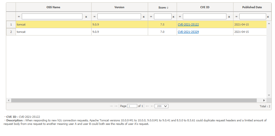Open CVE-2021-25122 link
Screen dimensions: 275x136
[x=188, y=25]
